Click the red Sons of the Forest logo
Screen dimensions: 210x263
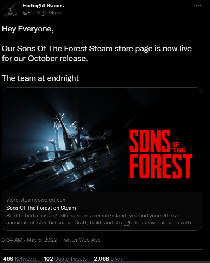click(x=161, y=154)
